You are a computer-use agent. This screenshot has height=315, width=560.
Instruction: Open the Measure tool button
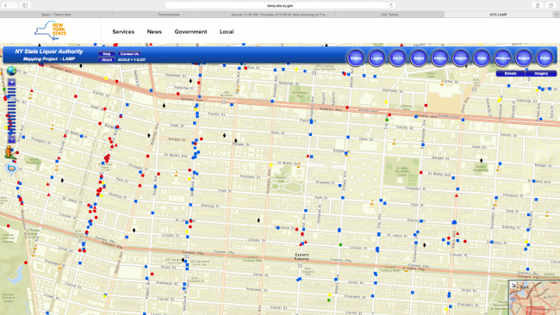[503, 59]
